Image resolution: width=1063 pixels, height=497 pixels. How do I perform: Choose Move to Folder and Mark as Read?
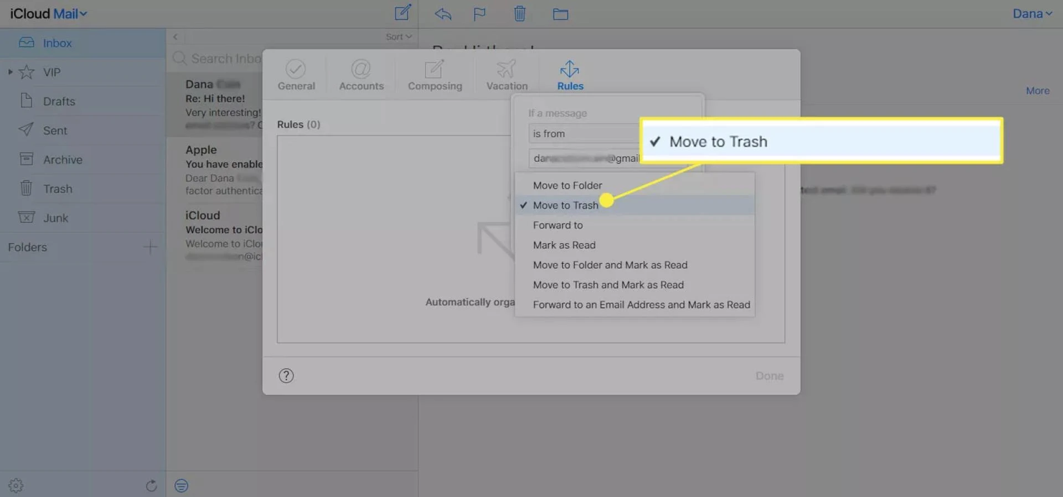634,265
